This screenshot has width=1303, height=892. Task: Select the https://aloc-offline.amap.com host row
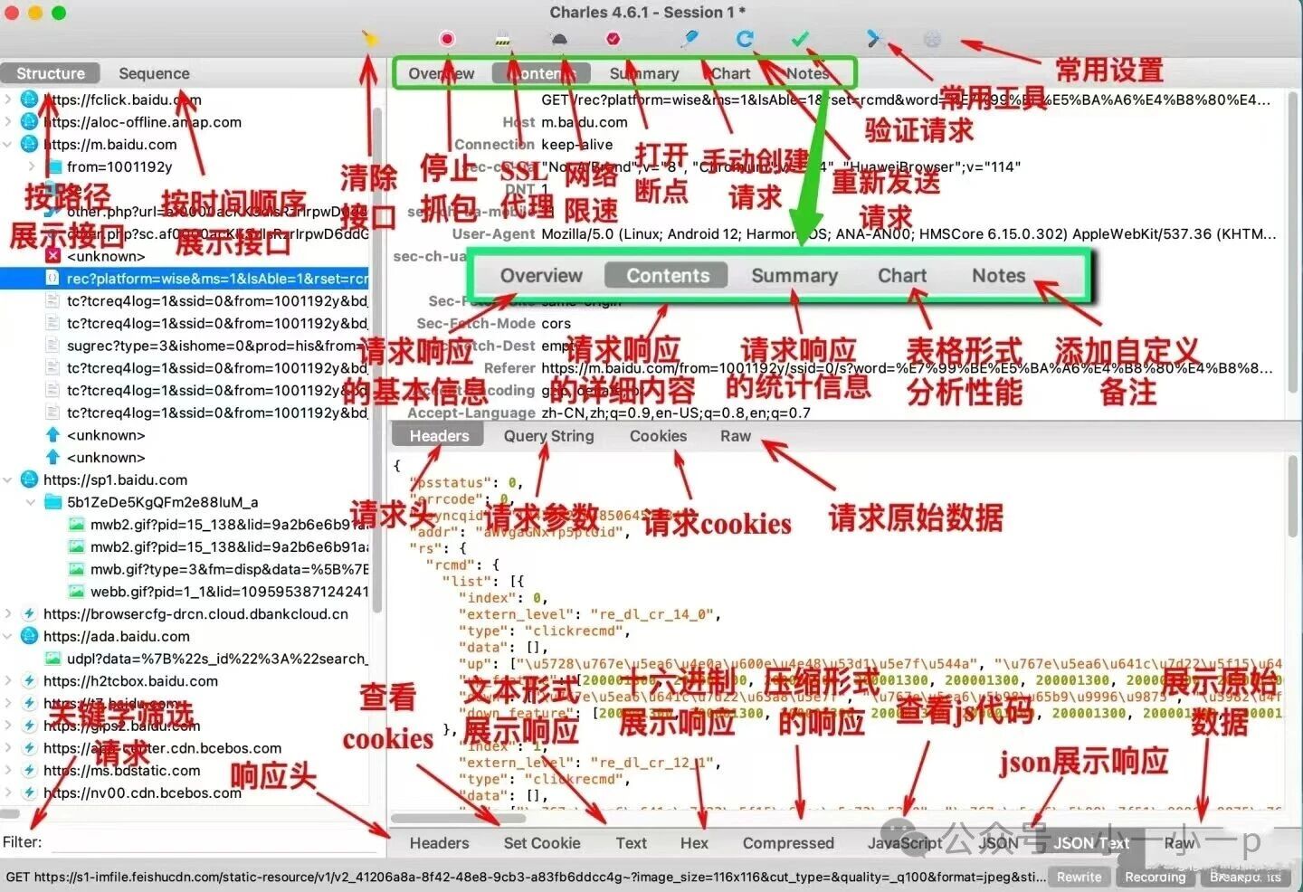point(185,122)
